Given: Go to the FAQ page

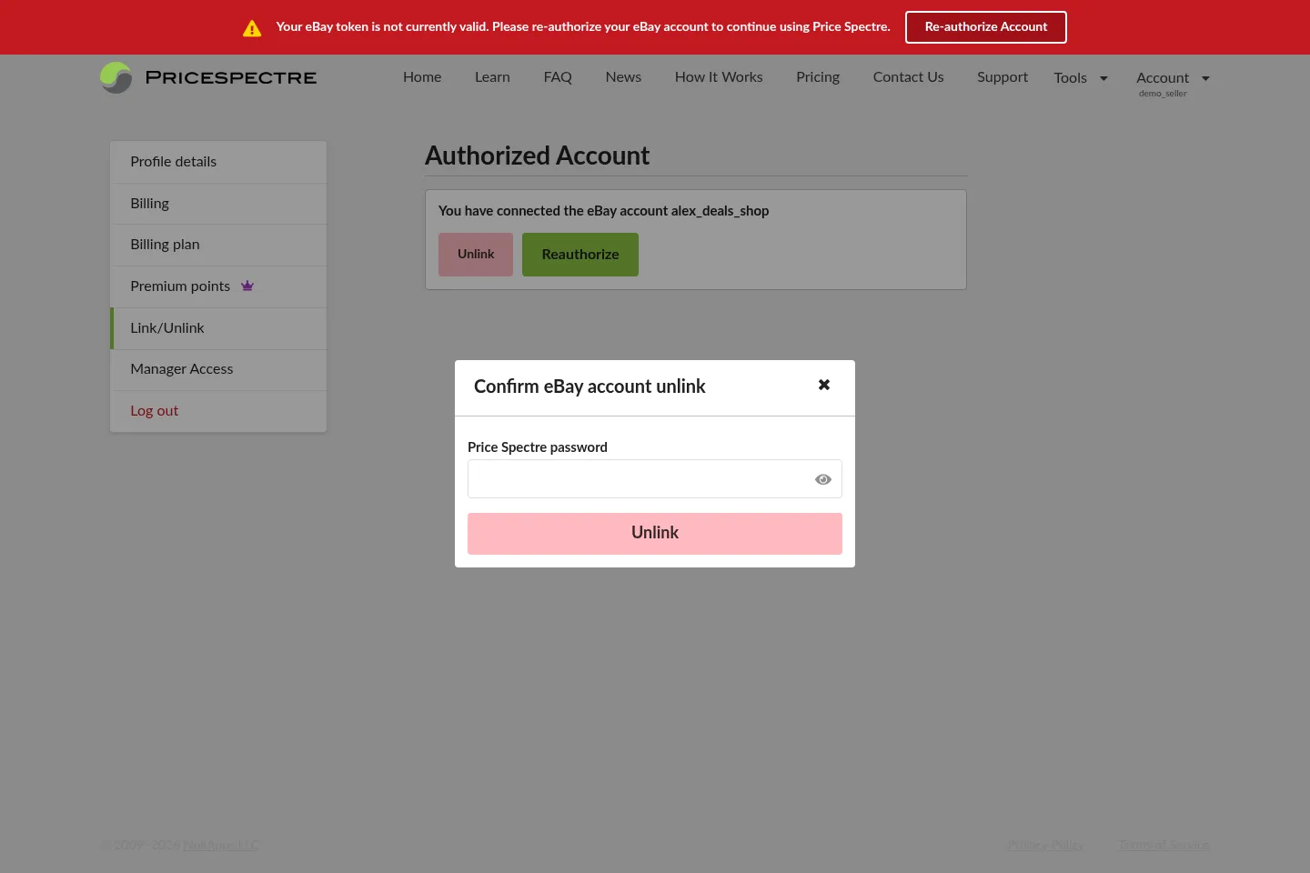Looking at the screenshot, I should coord(558,77).
